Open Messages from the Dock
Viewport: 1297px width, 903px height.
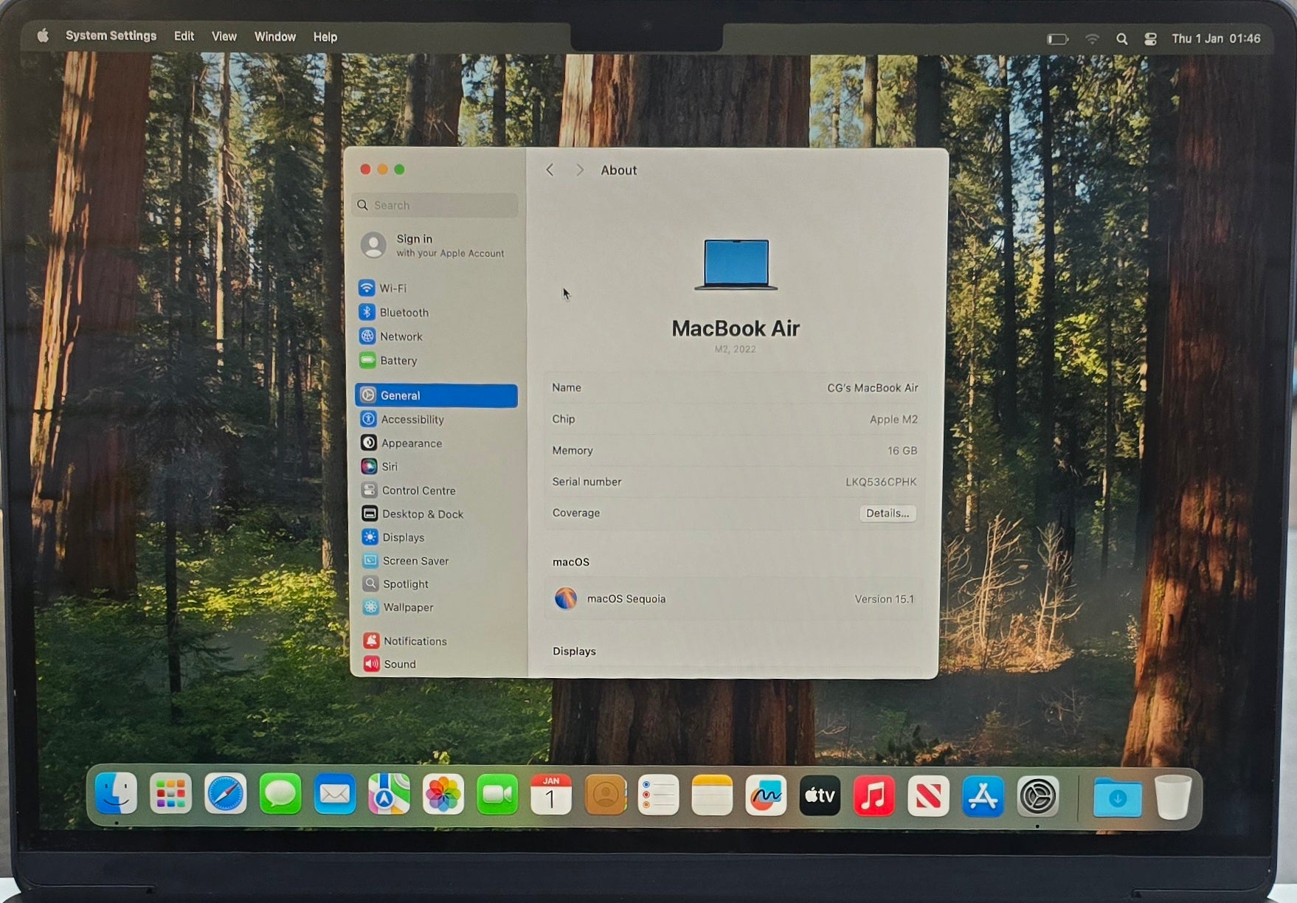[280, 795]
